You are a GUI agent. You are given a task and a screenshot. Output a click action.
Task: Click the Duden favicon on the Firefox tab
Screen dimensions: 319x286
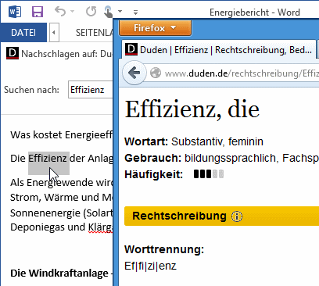131,49
